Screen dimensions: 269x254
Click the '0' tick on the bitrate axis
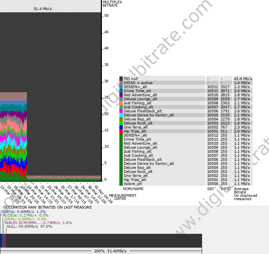tap(105, 180)
